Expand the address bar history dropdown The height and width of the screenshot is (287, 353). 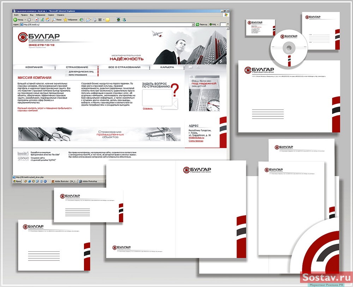coord(193,24)
